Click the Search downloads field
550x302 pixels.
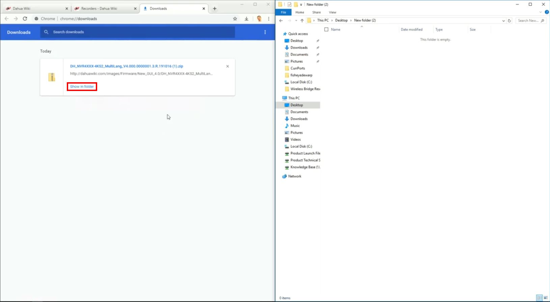[138, 32]
